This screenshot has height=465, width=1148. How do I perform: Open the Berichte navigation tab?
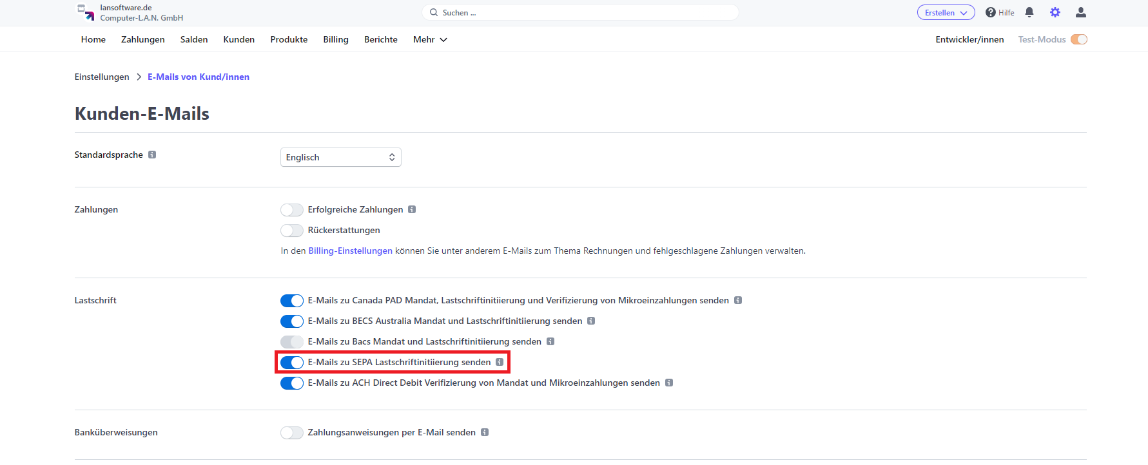tap(381, 39)
